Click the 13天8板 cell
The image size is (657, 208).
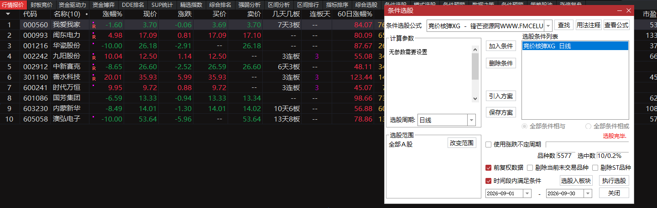[287, 119]
